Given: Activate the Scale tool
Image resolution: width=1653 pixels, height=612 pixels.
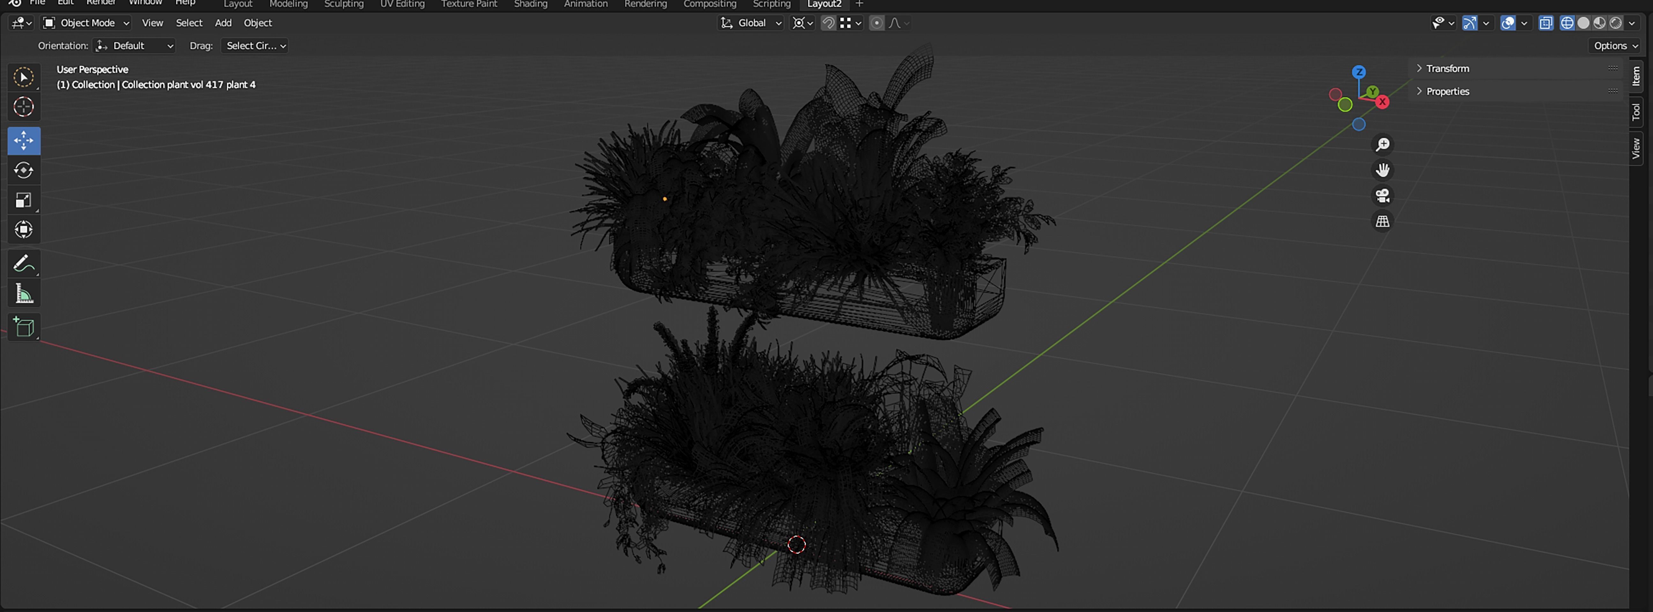Looking at the screenshot, I should point(24,200).
